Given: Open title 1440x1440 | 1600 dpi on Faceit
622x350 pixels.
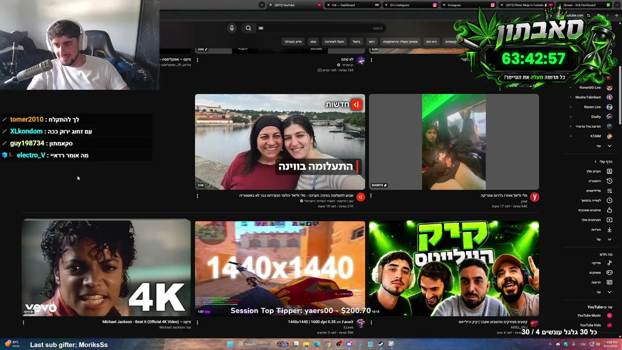Looking at the screenshot, I should click(321, 322).
